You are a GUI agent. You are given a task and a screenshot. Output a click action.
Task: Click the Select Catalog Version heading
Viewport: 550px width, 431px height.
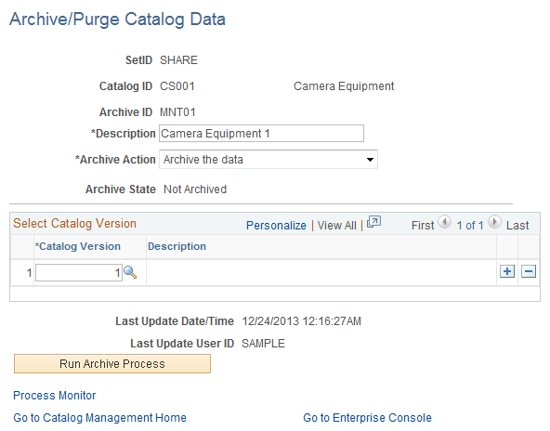pyautogui.click(x=74, y=223)
